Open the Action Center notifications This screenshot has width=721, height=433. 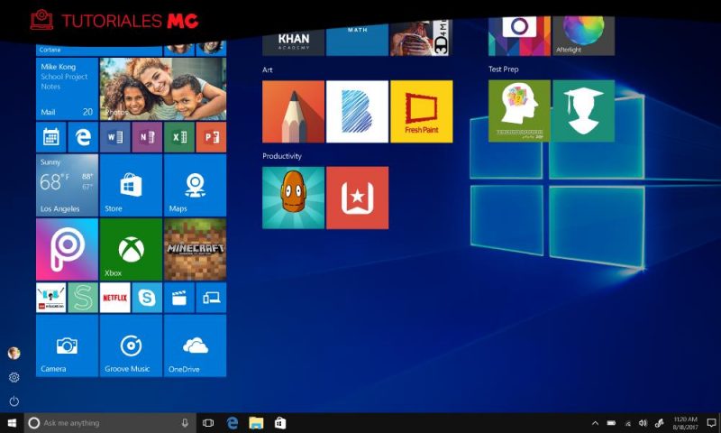click(x=710, y=423)
